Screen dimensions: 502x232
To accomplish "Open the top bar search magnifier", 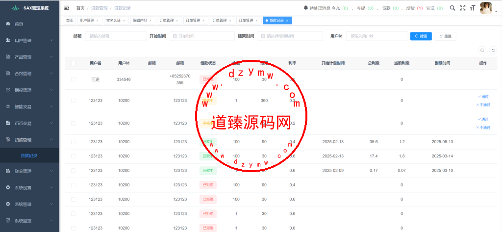I will (x=452, y=8).
